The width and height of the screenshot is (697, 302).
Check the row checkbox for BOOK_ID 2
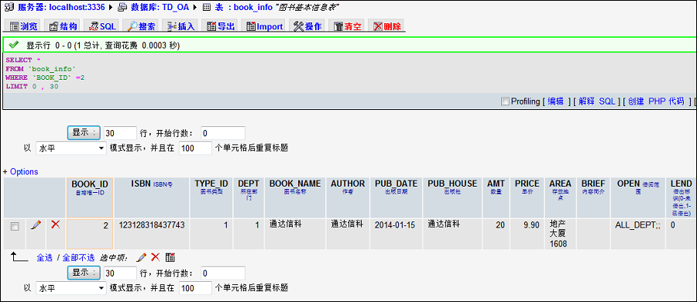(15, 226)
